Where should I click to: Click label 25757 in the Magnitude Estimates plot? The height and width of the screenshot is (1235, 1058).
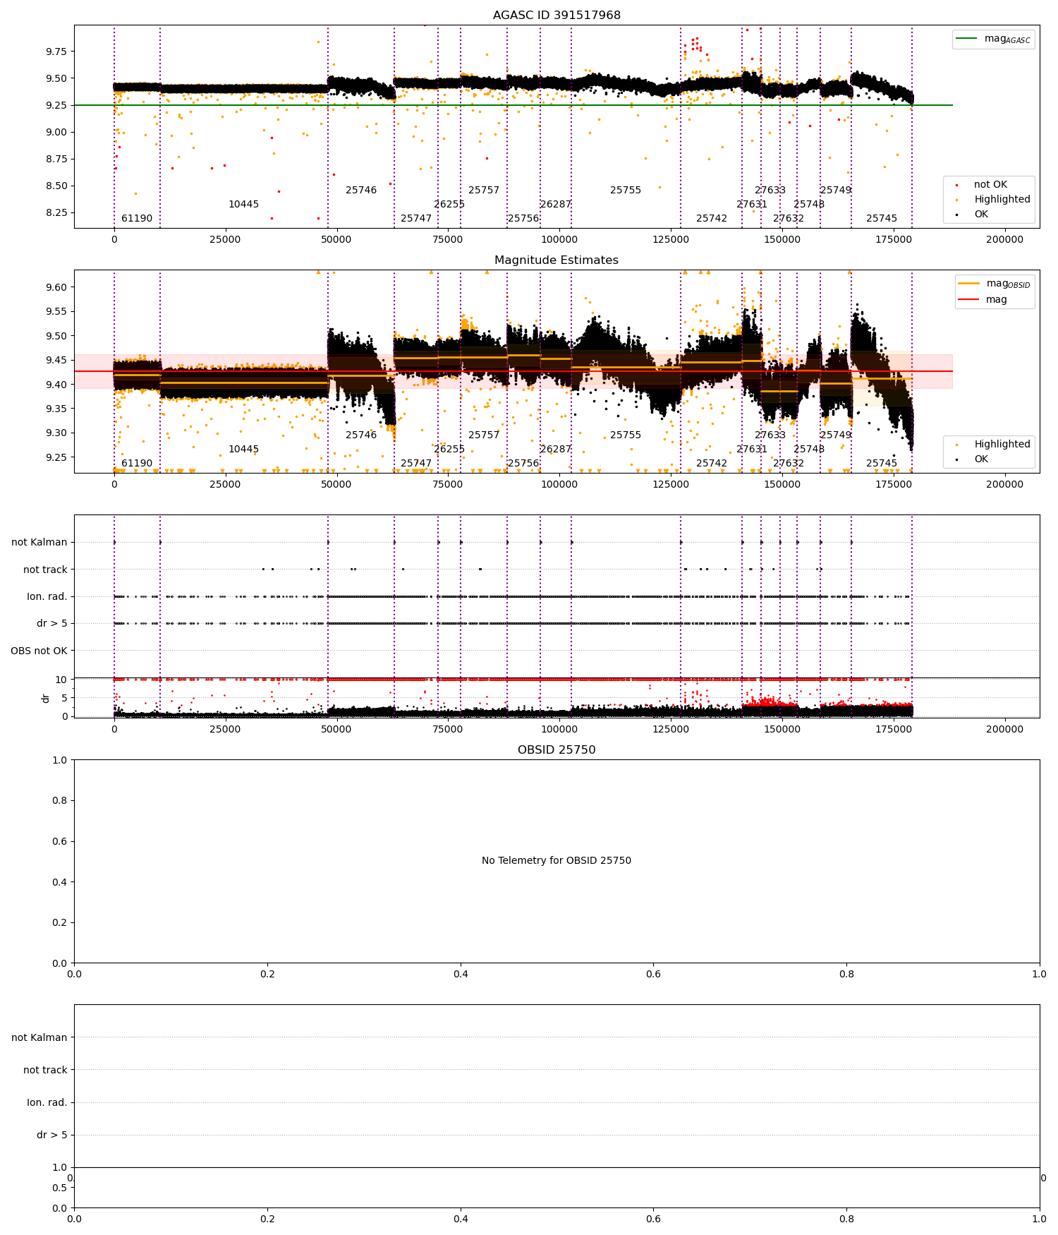pyautogui.click(x=484, y=435)
